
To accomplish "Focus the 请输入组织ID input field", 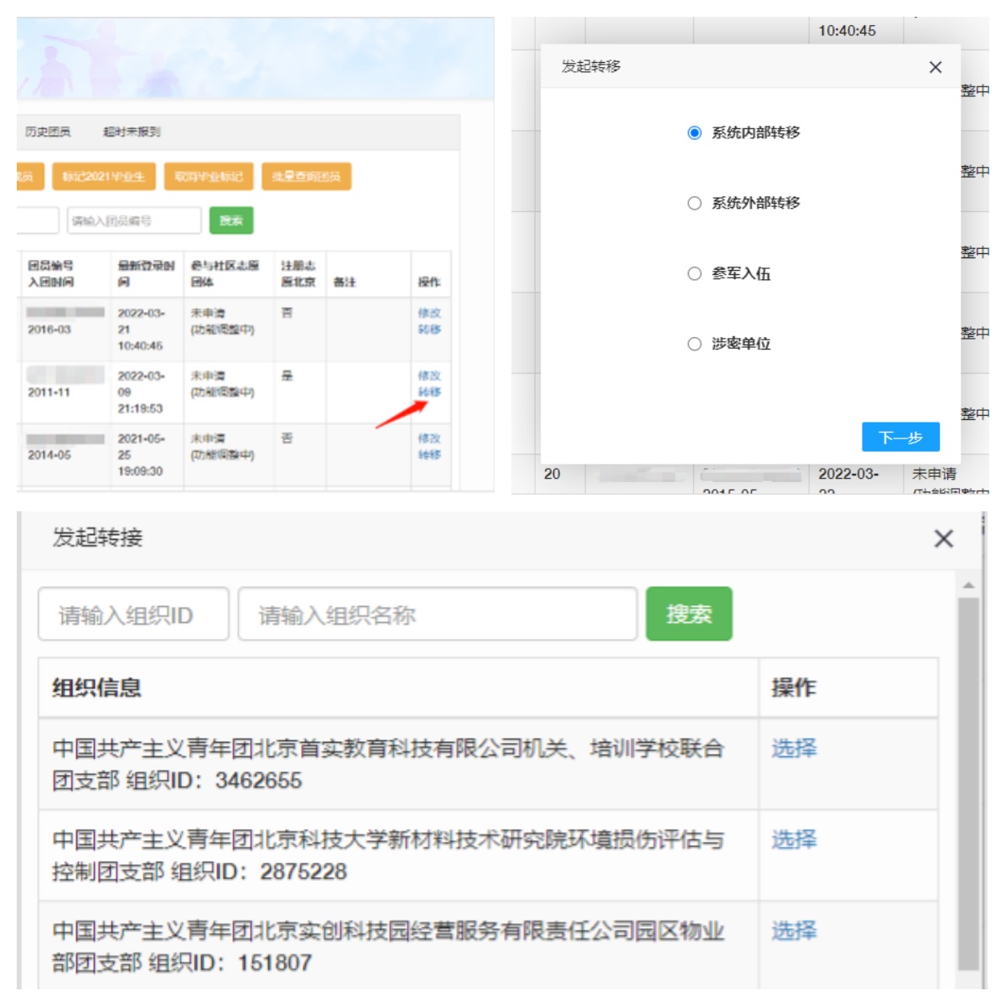I will click(133, 614).
